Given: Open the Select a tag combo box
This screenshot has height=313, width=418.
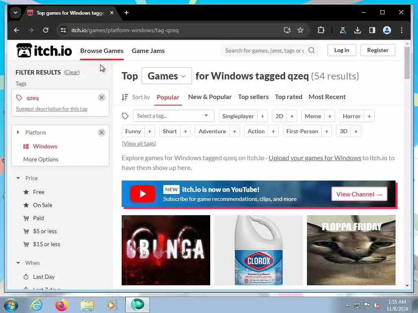Looking at the screenshot, I should (x=173, y=116).
